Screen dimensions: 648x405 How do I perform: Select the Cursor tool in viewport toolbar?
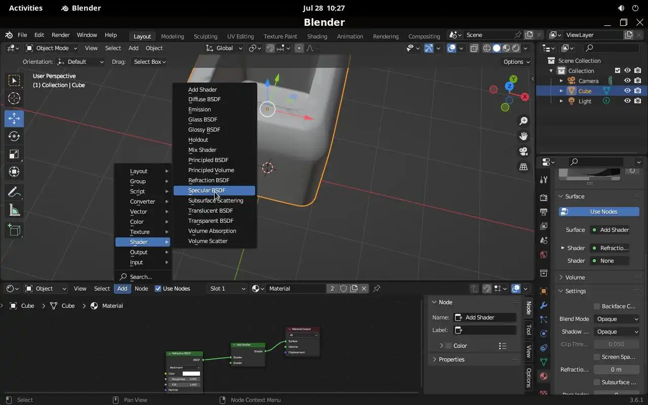[14, 99]
